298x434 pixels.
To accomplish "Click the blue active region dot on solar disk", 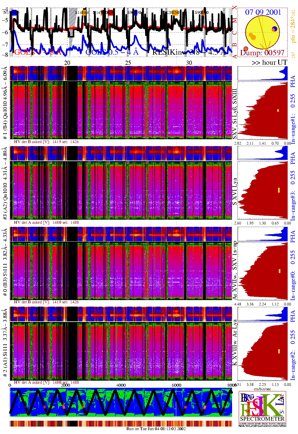I will click(275, 29).
